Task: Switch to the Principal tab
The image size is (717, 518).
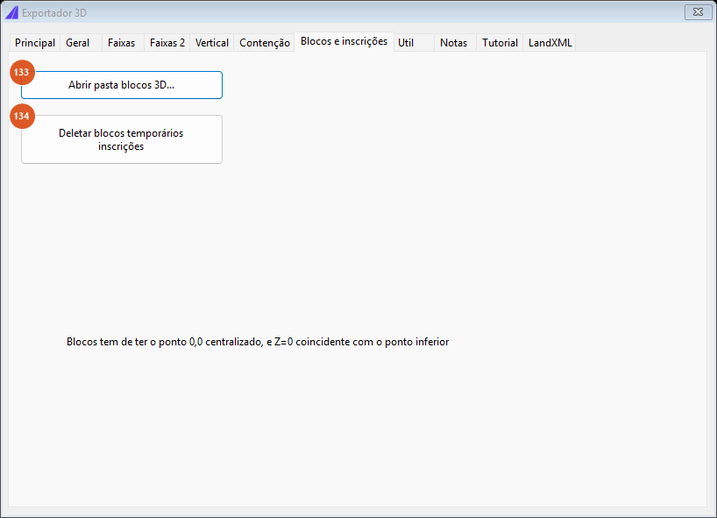Action: point(35,43)
